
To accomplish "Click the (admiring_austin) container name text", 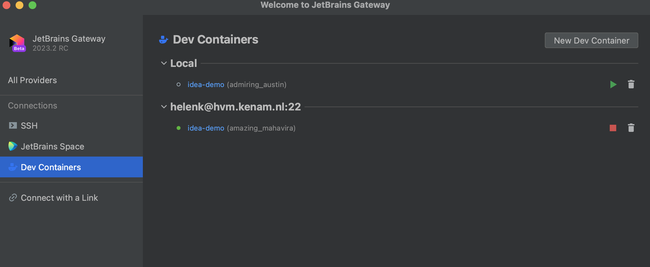I will [x=256, y=84].
